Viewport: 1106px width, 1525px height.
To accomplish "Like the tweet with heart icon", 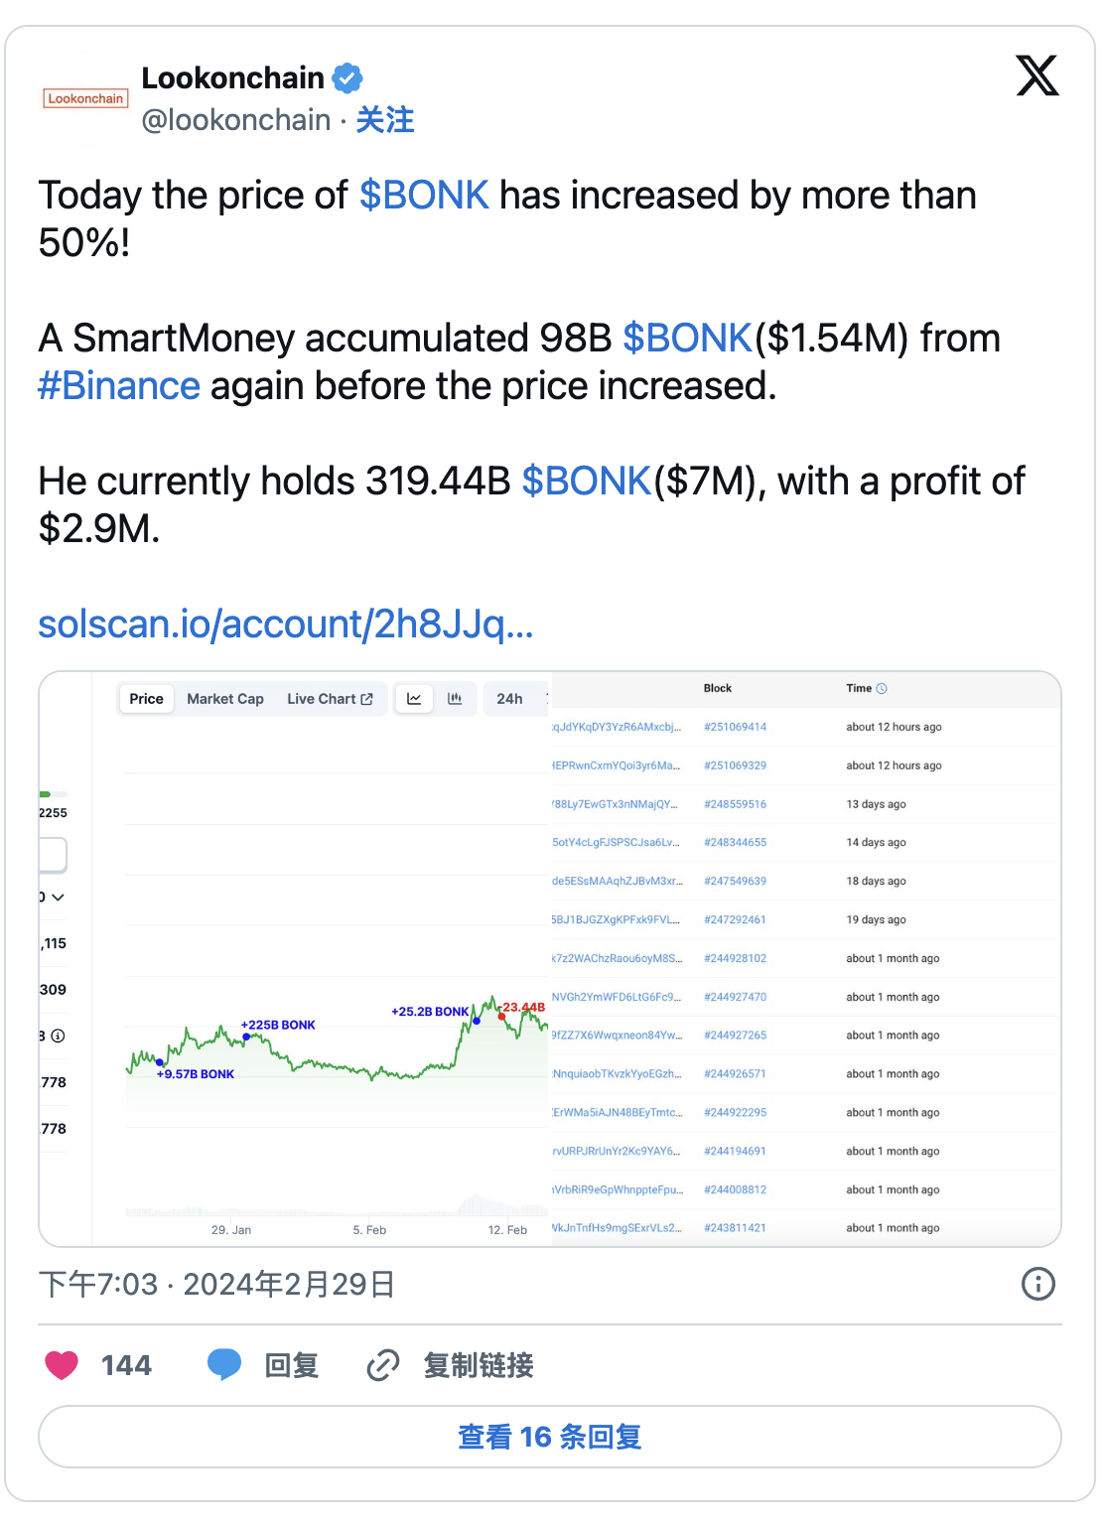I will click(x=62, y=1365).
